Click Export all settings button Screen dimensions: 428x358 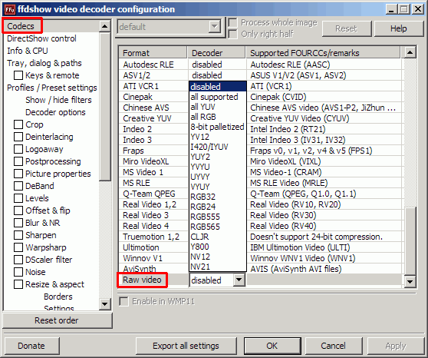point(186,346)
